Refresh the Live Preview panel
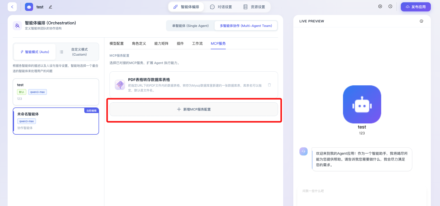This screenshot has width=440, height=206. point(422,21)
